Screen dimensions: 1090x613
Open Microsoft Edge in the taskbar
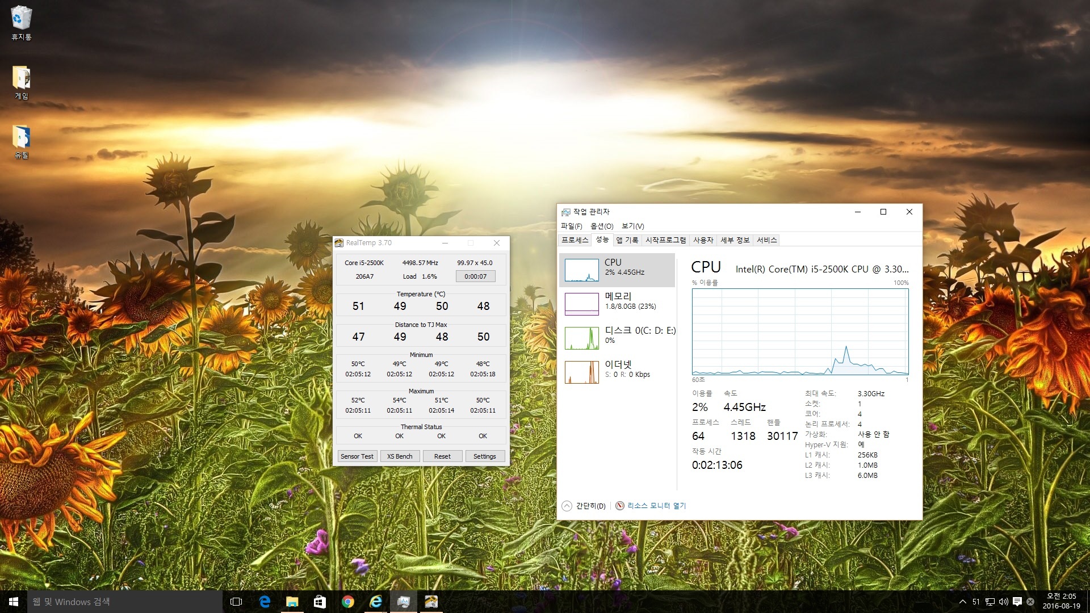coord(265,602)
